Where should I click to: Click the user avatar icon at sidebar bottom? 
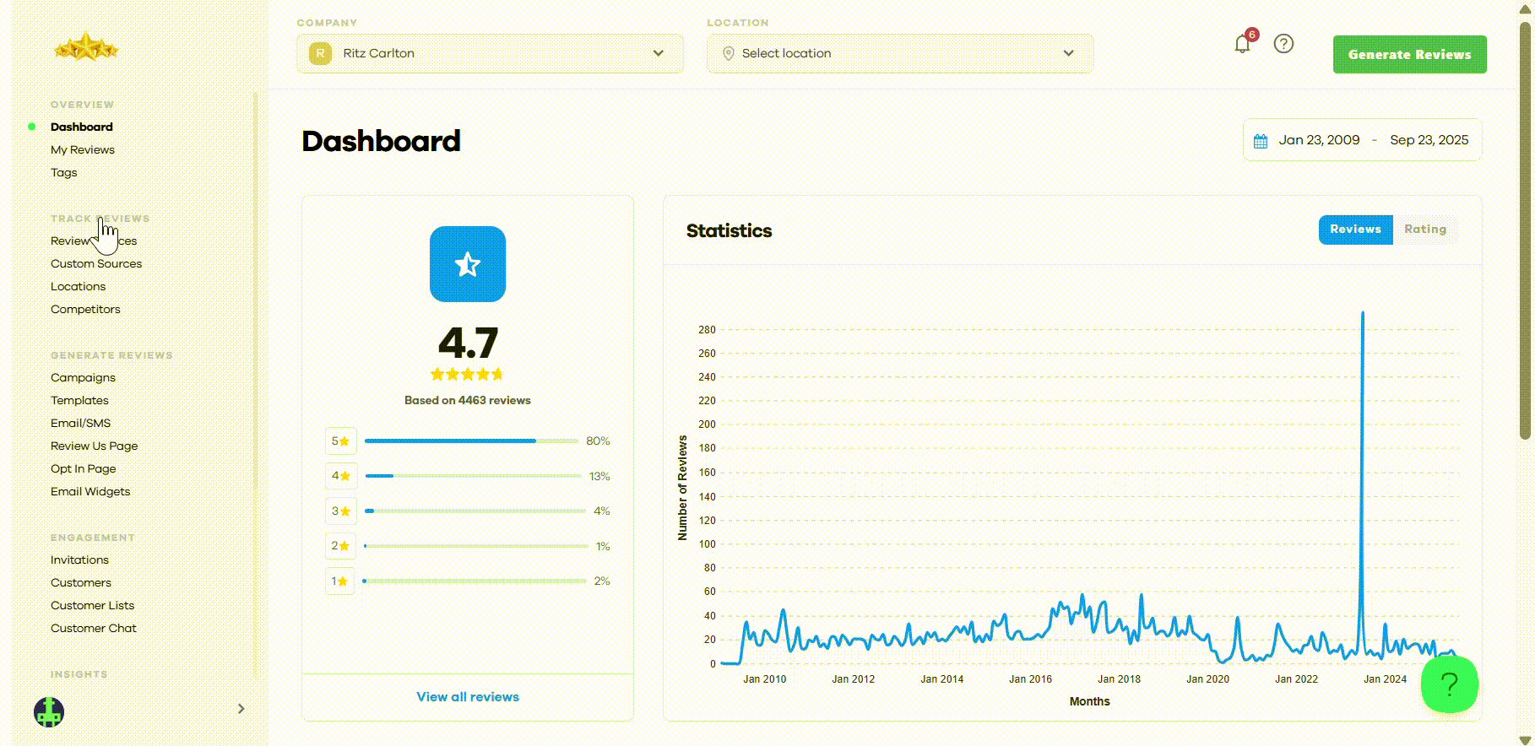pos(49,711)
